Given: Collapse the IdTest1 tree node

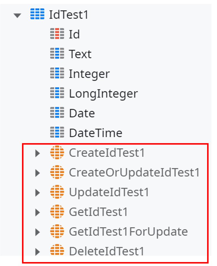Looking at the screenshot, I should point(17,14).
